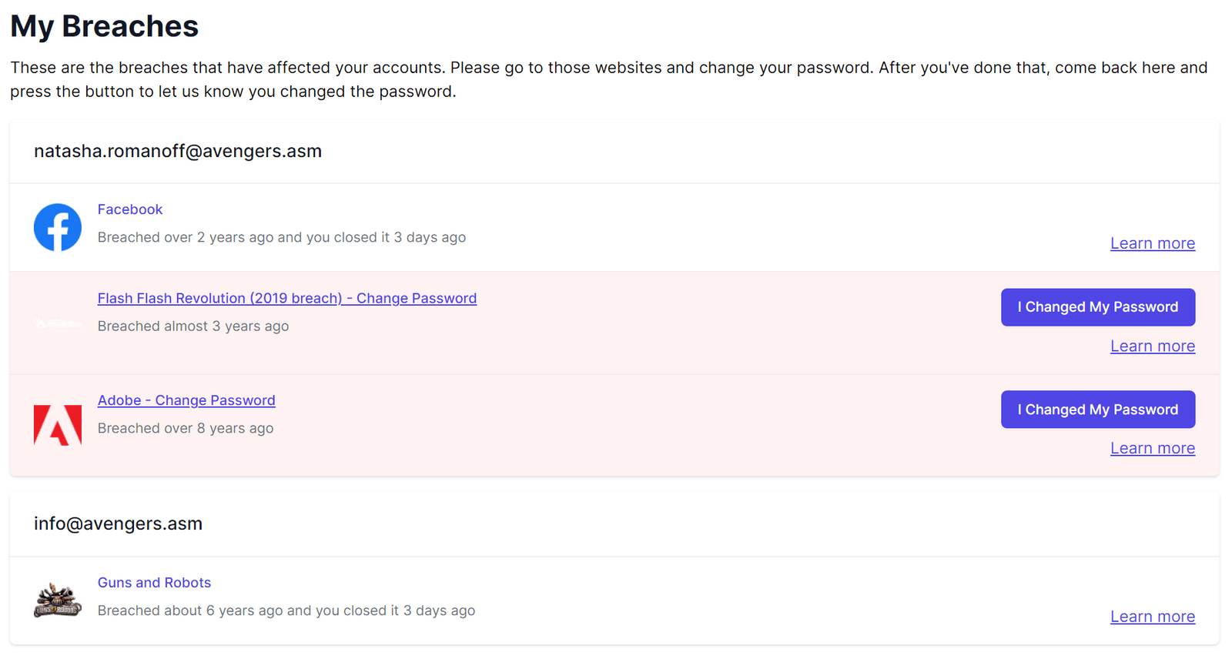The image size is (1232, 669).
Task: Click the "Breached over 8 years ago" text
Action: 186,428
